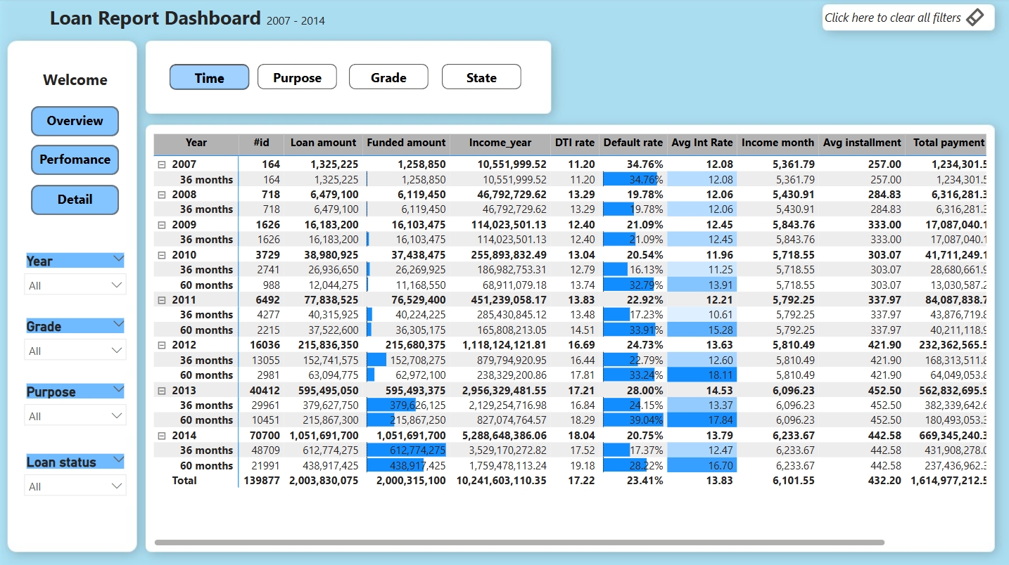Open the Detail page

(x=75, y=200)
